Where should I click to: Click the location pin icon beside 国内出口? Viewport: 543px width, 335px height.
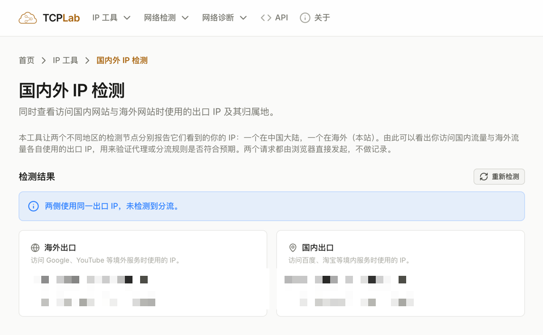293,248
